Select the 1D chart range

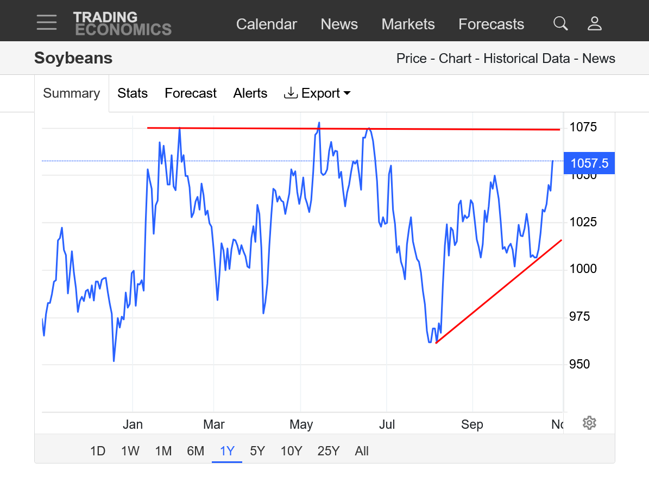(x=98, y=451)
